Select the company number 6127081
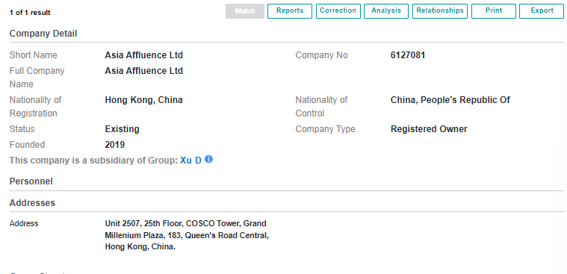567x274 pixels. point(408,55)
